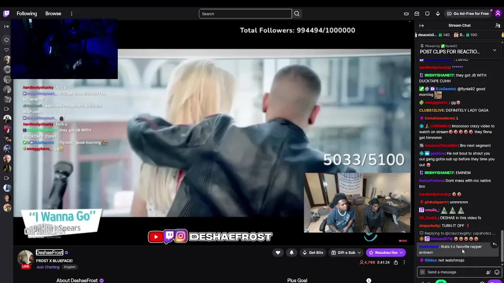Click the chat scrollbar
Image resolution: width=504 pixels, height=283 pixels.
(502, 247)
